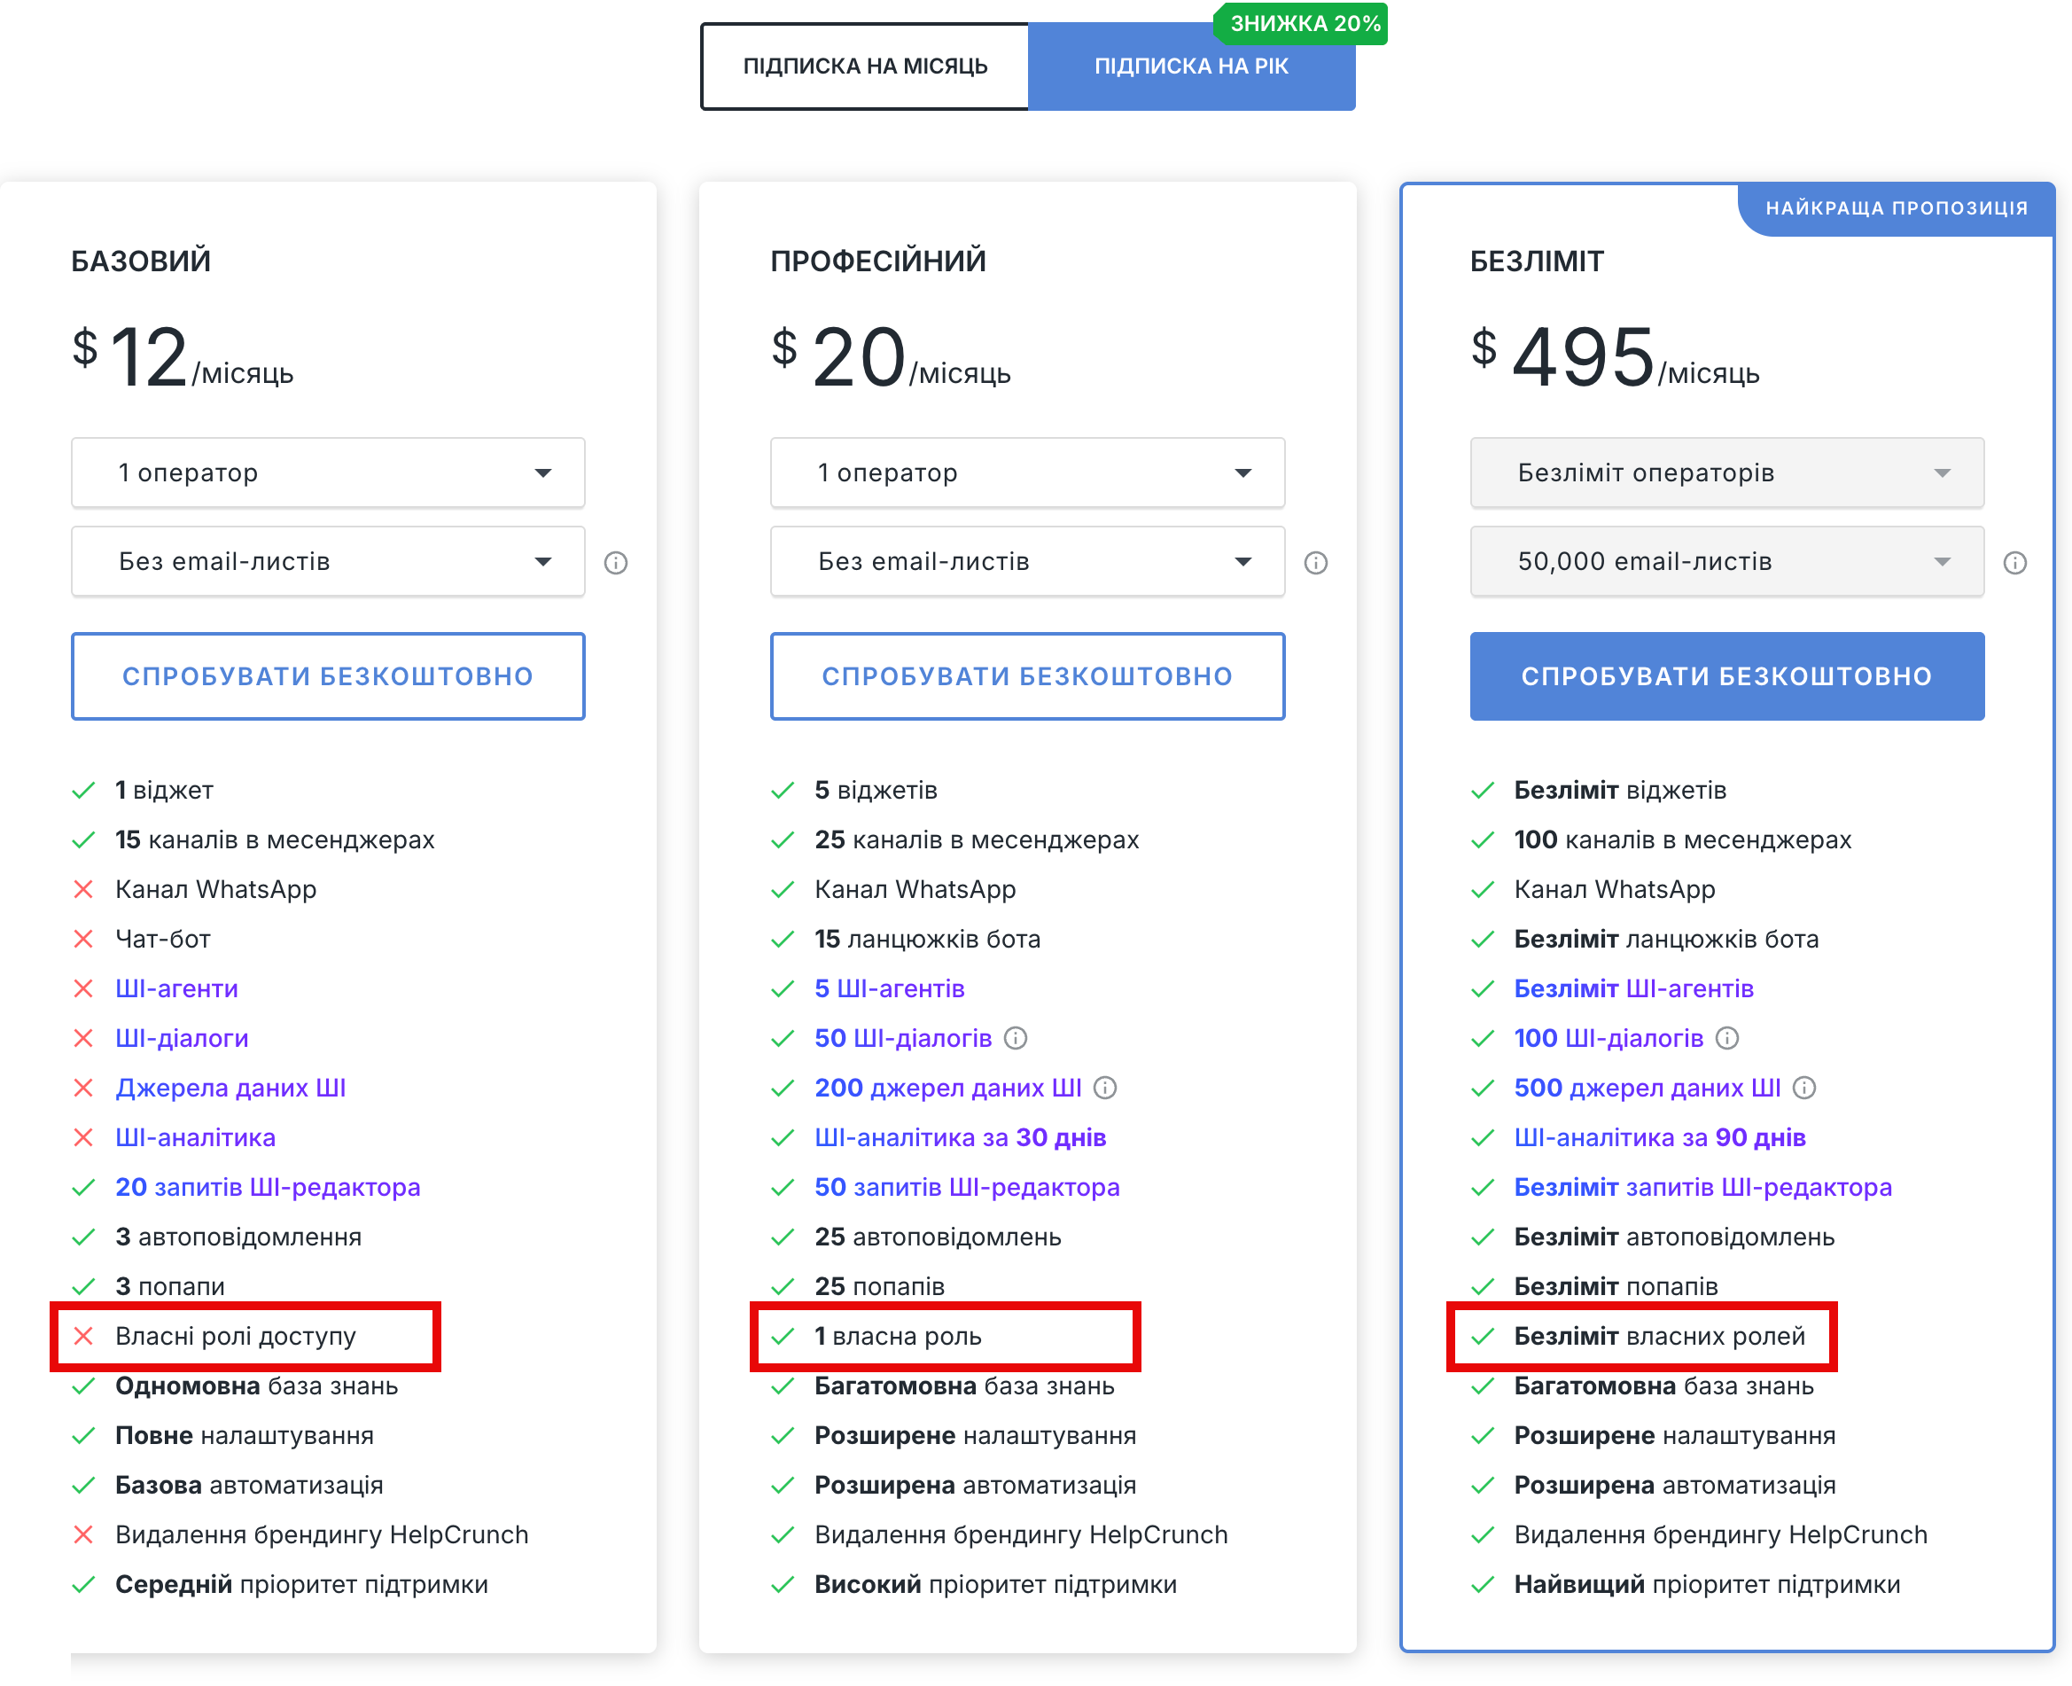This screenshot has height=1686, width=2072.
Task: Switch to ПІДПИСКА НА МІСЯЦЬ billing
Action: tap(864, 66)
